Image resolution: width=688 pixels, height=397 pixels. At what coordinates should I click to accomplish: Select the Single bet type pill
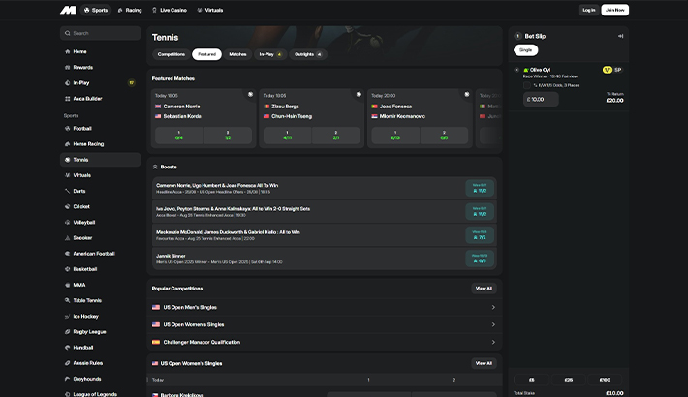pyautogui.click(x=525, y=50)
